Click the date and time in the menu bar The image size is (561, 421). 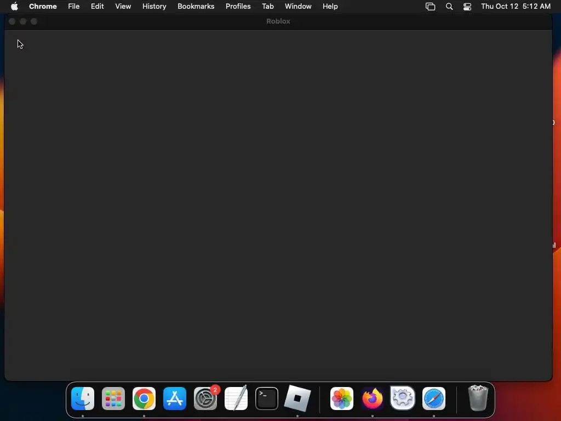click(x=516, y=7)
